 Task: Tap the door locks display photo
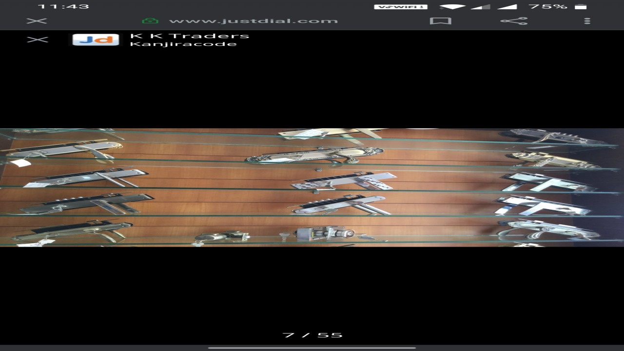pos(312,187)
